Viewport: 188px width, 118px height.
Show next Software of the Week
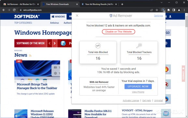(x=55, y=43)
